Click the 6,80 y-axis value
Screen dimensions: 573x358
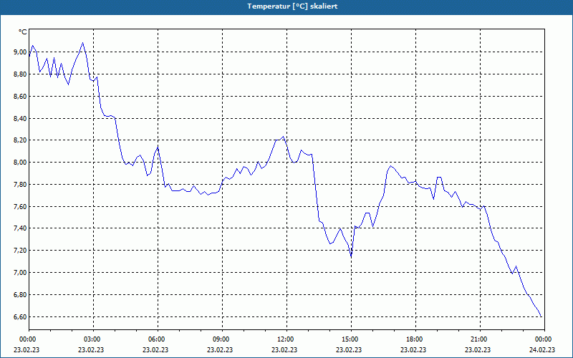click(x=20, y=294)
